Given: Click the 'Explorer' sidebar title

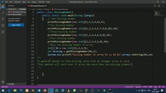Looking at the screenshot, I should (x=11, y=6).
